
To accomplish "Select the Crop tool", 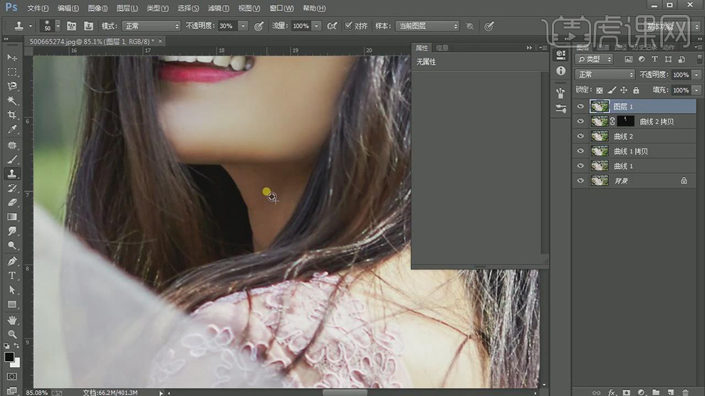I will coord(12,115).
